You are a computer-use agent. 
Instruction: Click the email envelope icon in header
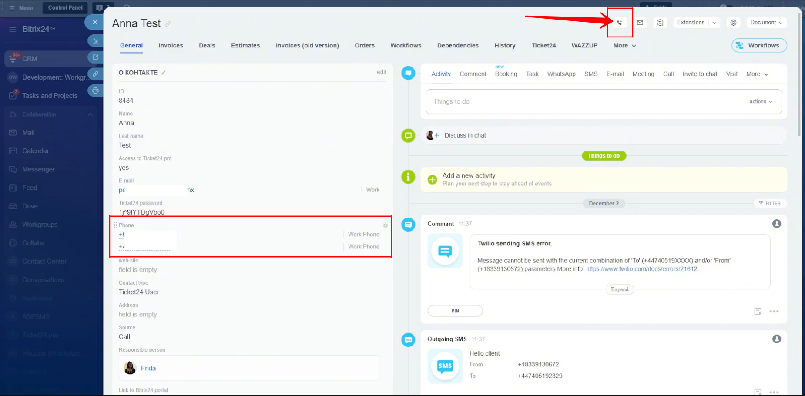(640, 23)
